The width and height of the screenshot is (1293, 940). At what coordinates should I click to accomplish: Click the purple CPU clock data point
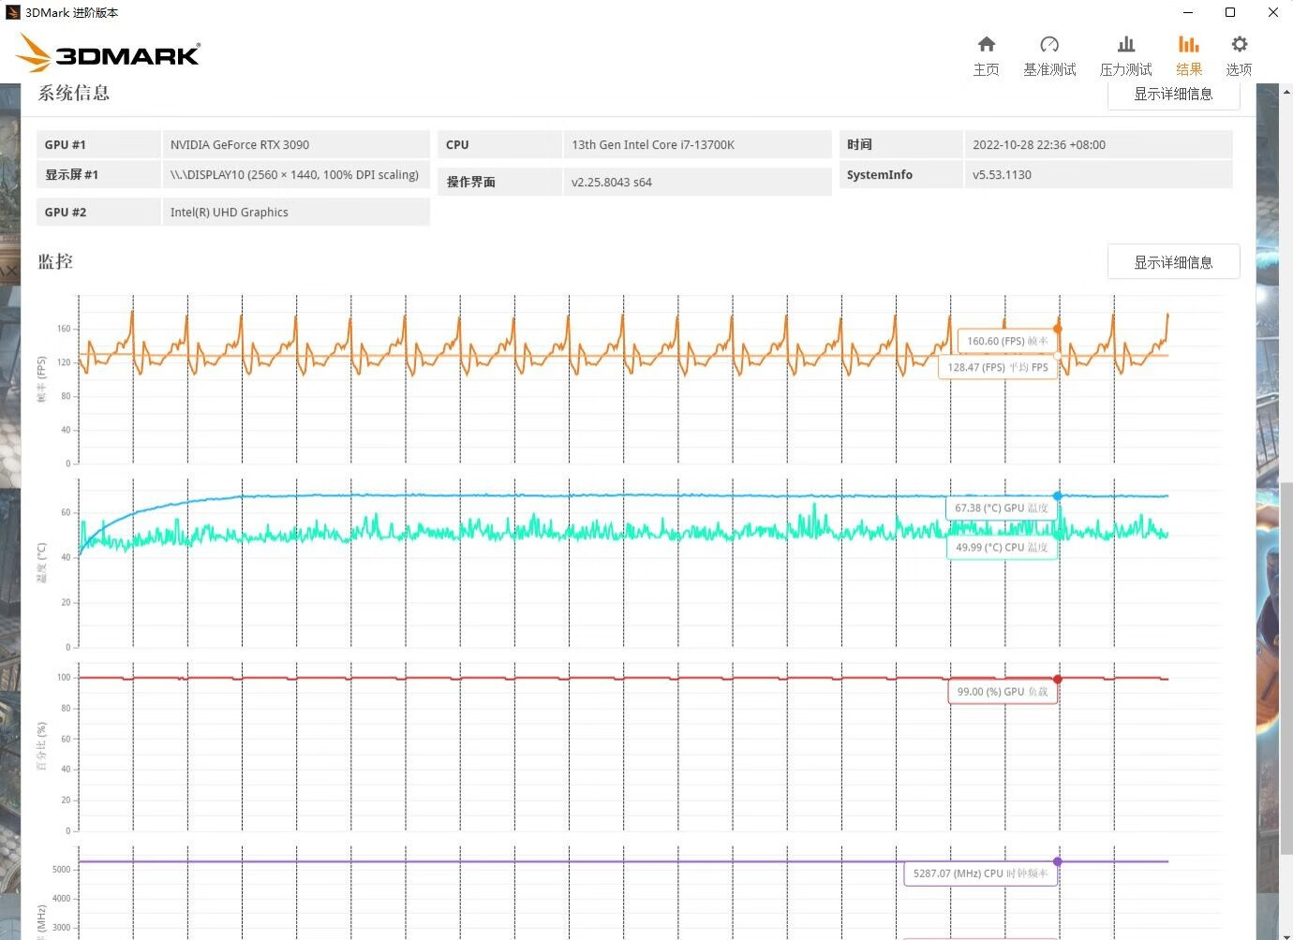(x=1058, y=861)
